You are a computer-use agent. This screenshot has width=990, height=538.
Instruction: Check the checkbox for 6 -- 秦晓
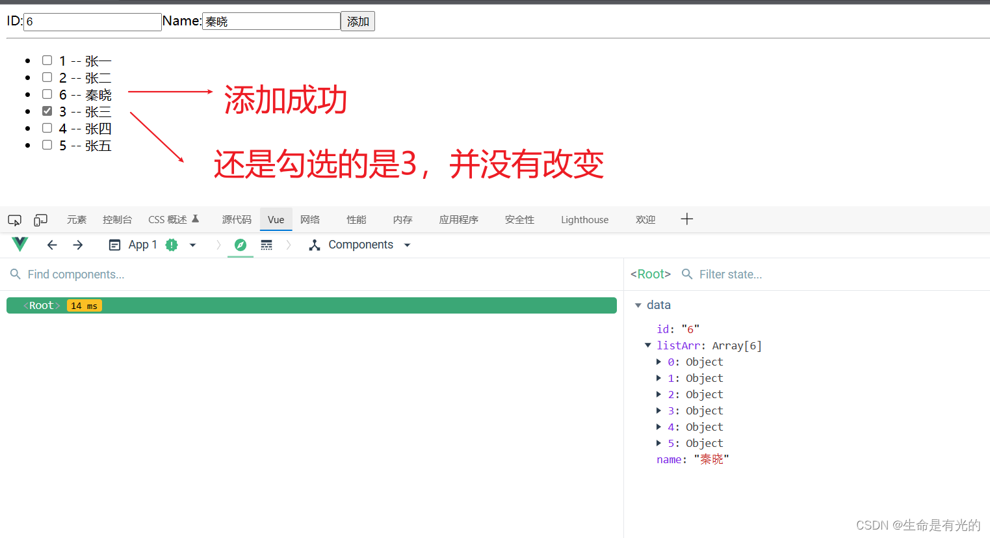[x=47, y=94]
